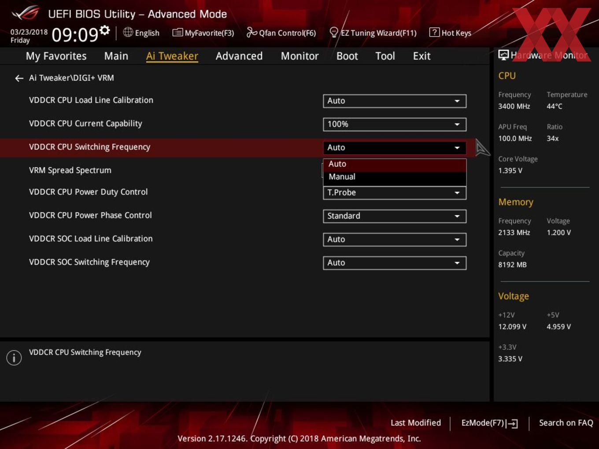Select VDDCR CPU Power Duty Control label
The height and width of the screenshot is (449, 599).
(88, 192)
